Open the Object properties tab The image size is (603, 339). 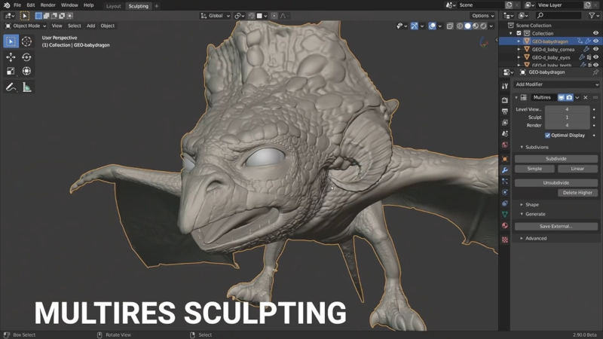click(505, 159)
